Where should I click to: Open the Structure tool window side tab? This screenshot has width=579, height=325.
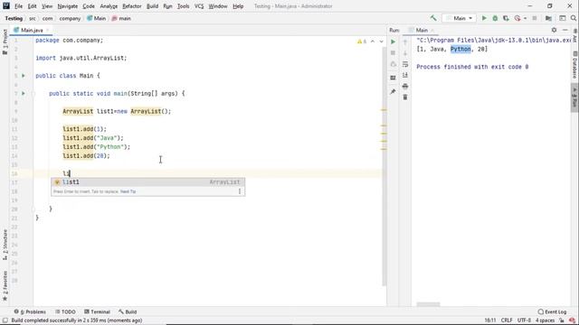(x=5, y=245)
